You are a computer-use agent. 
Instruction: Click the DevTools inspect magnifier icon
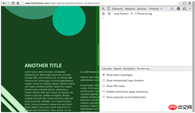[x=103, y=9]
